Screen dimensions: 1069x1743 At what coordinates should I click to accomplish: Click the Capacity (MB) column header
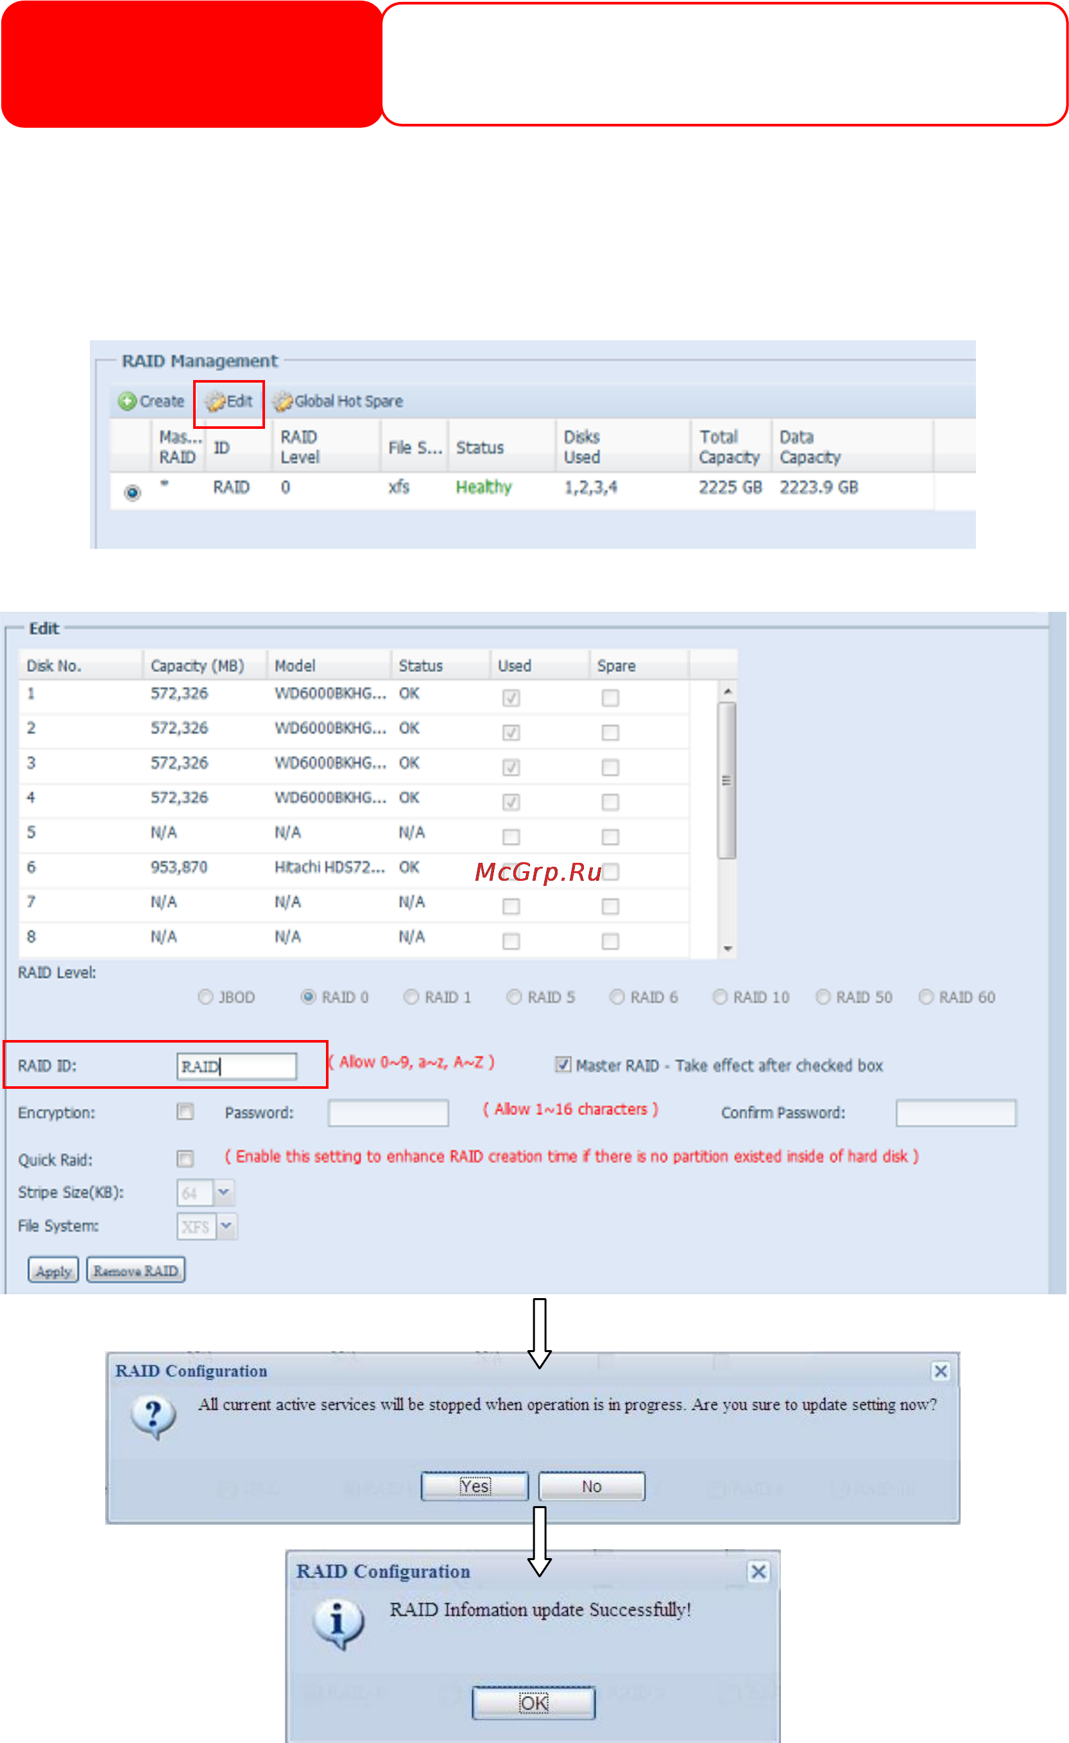coord(204,666)
